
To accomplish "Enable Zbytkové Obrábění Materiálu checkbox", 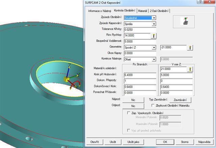I will (153, 105).
